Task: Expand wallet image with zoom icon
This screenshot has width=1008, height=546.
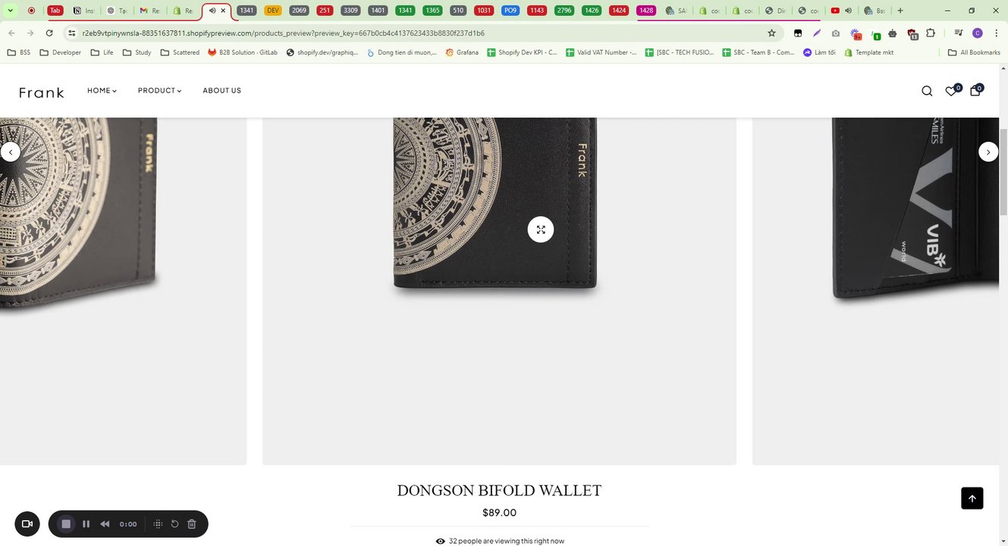Action: [x=541, y=229]
